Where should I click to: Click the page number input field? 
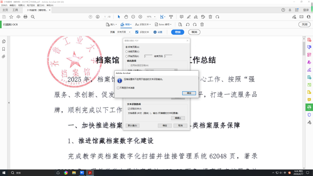click(x=105, y=17)
